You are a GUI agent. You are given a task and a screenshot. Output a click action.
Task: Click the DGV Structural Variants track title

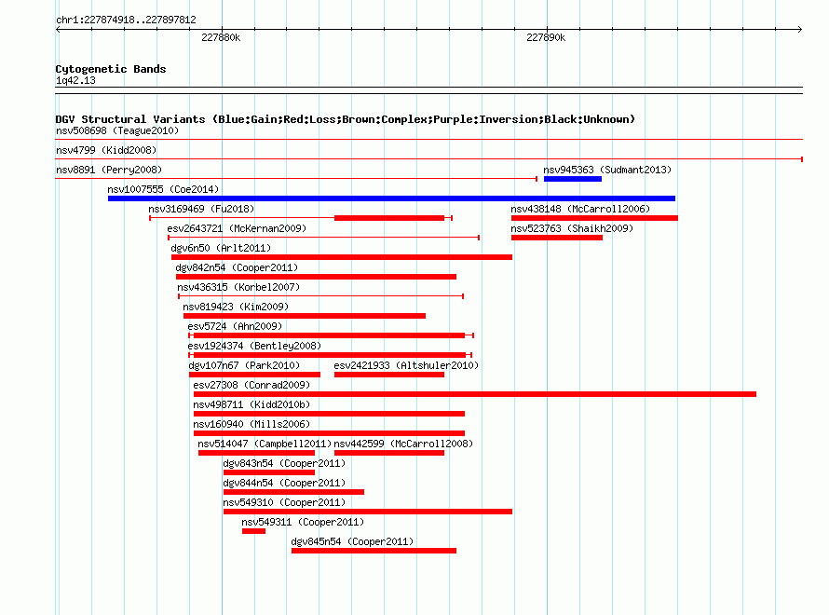tap(346, 119)
